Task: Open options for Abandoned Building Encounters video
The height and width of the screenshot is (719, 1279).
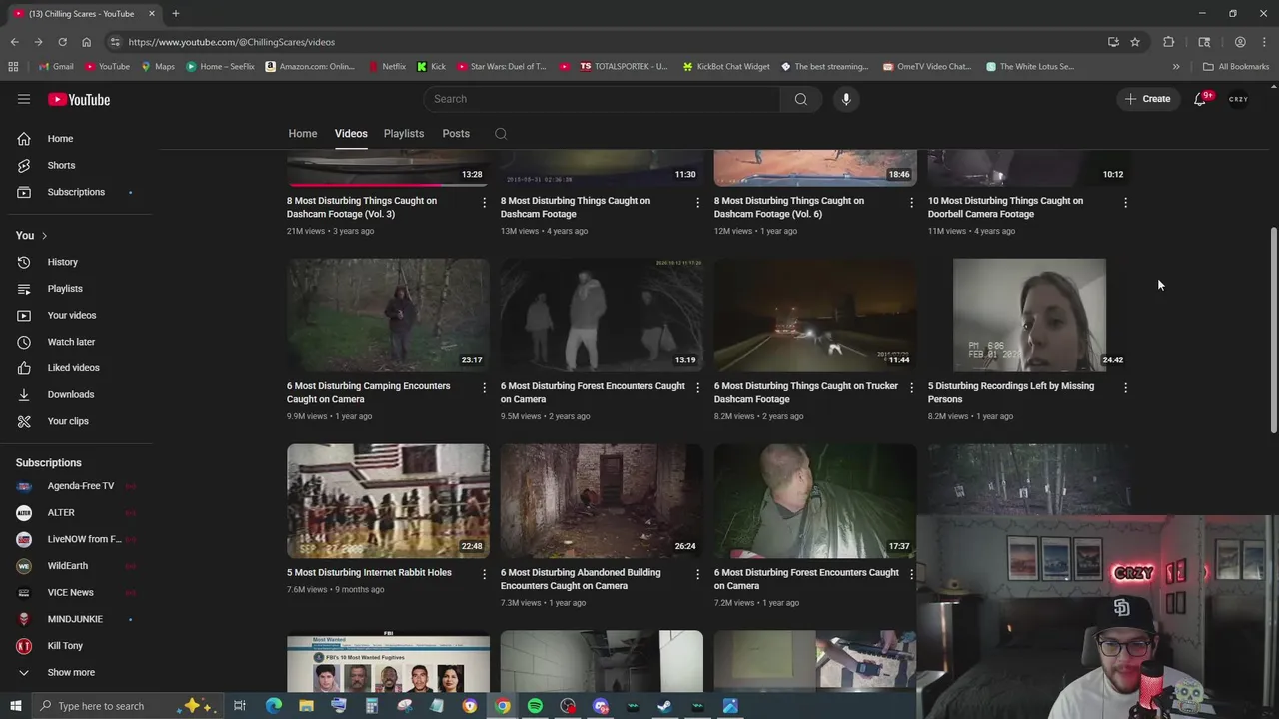Action: 697,574
